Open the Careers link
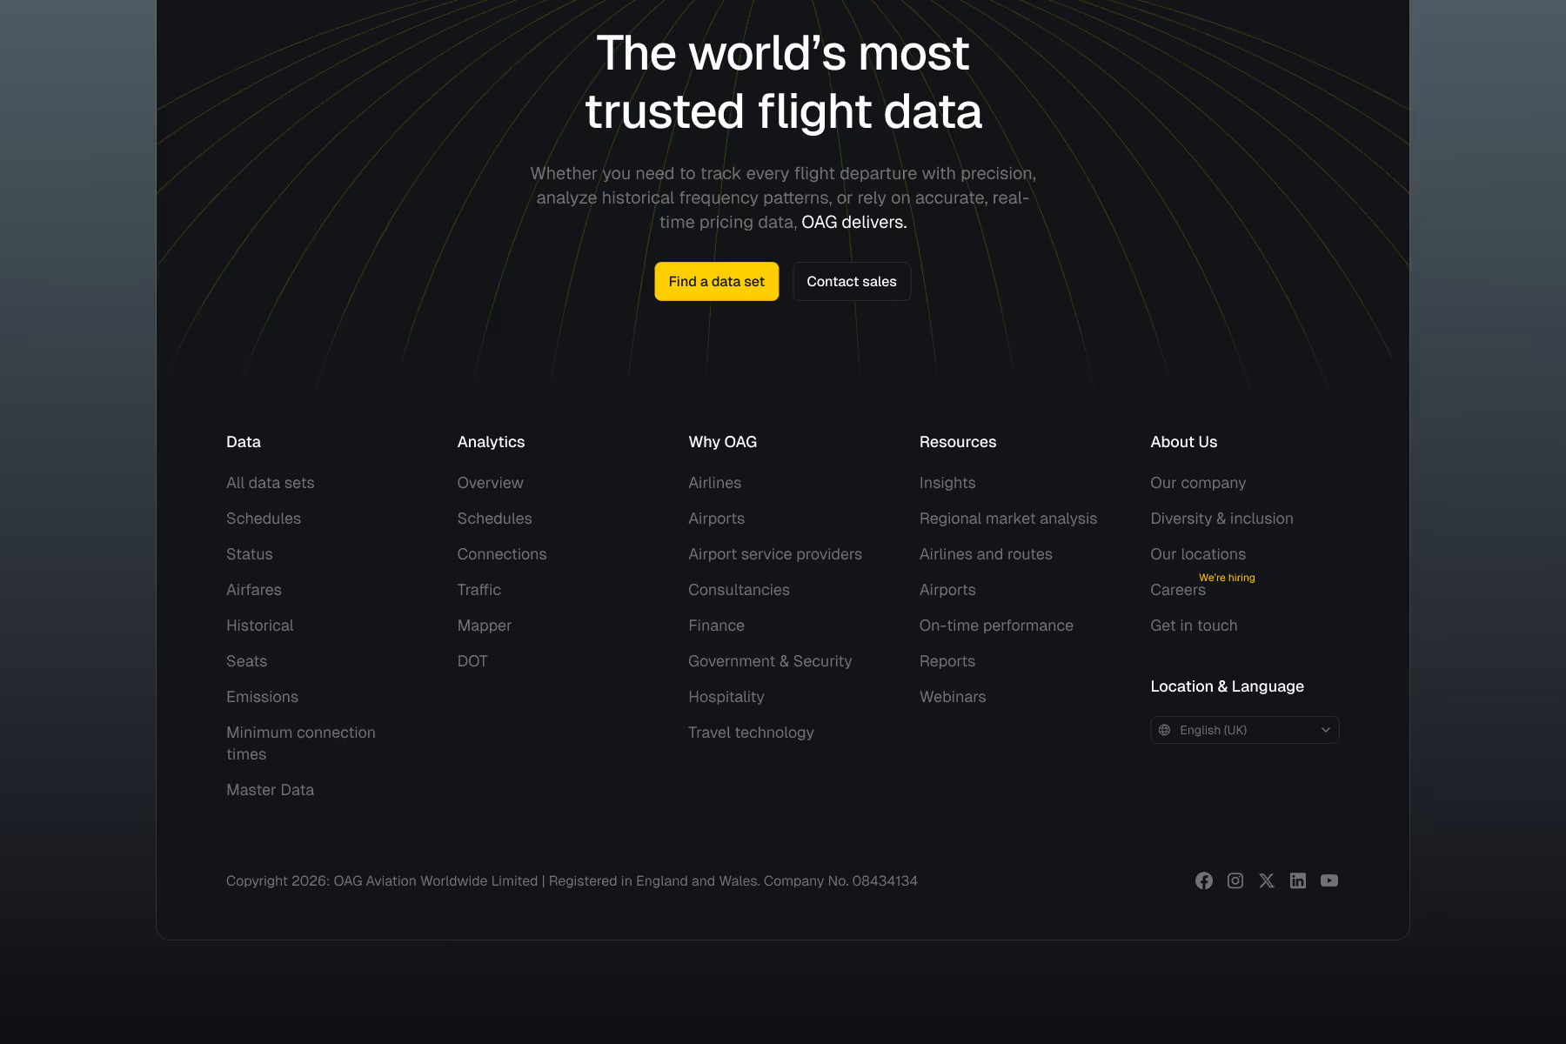The width and height of the screenshot is (1566, 1044). click(x=1178, y=590)
